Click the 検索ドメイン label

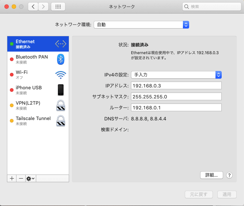pos(115,130)
